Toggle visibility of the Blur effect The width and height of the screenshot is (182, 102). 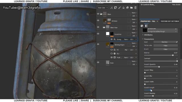(x=111, y=54)
